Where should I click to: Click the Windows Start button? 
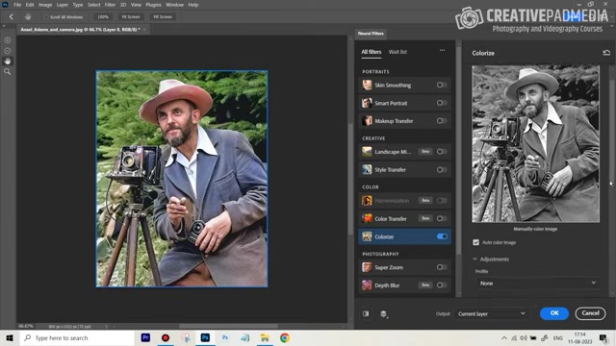(10, 337)
